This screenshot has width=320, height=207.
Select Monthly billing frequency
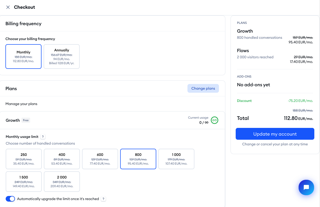[23, 57]
